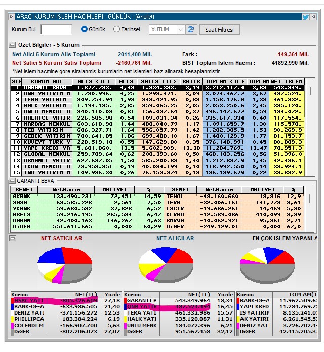The image size is (324, 352).
Task: Click the top-right window close icon
Action: (313, 16)
